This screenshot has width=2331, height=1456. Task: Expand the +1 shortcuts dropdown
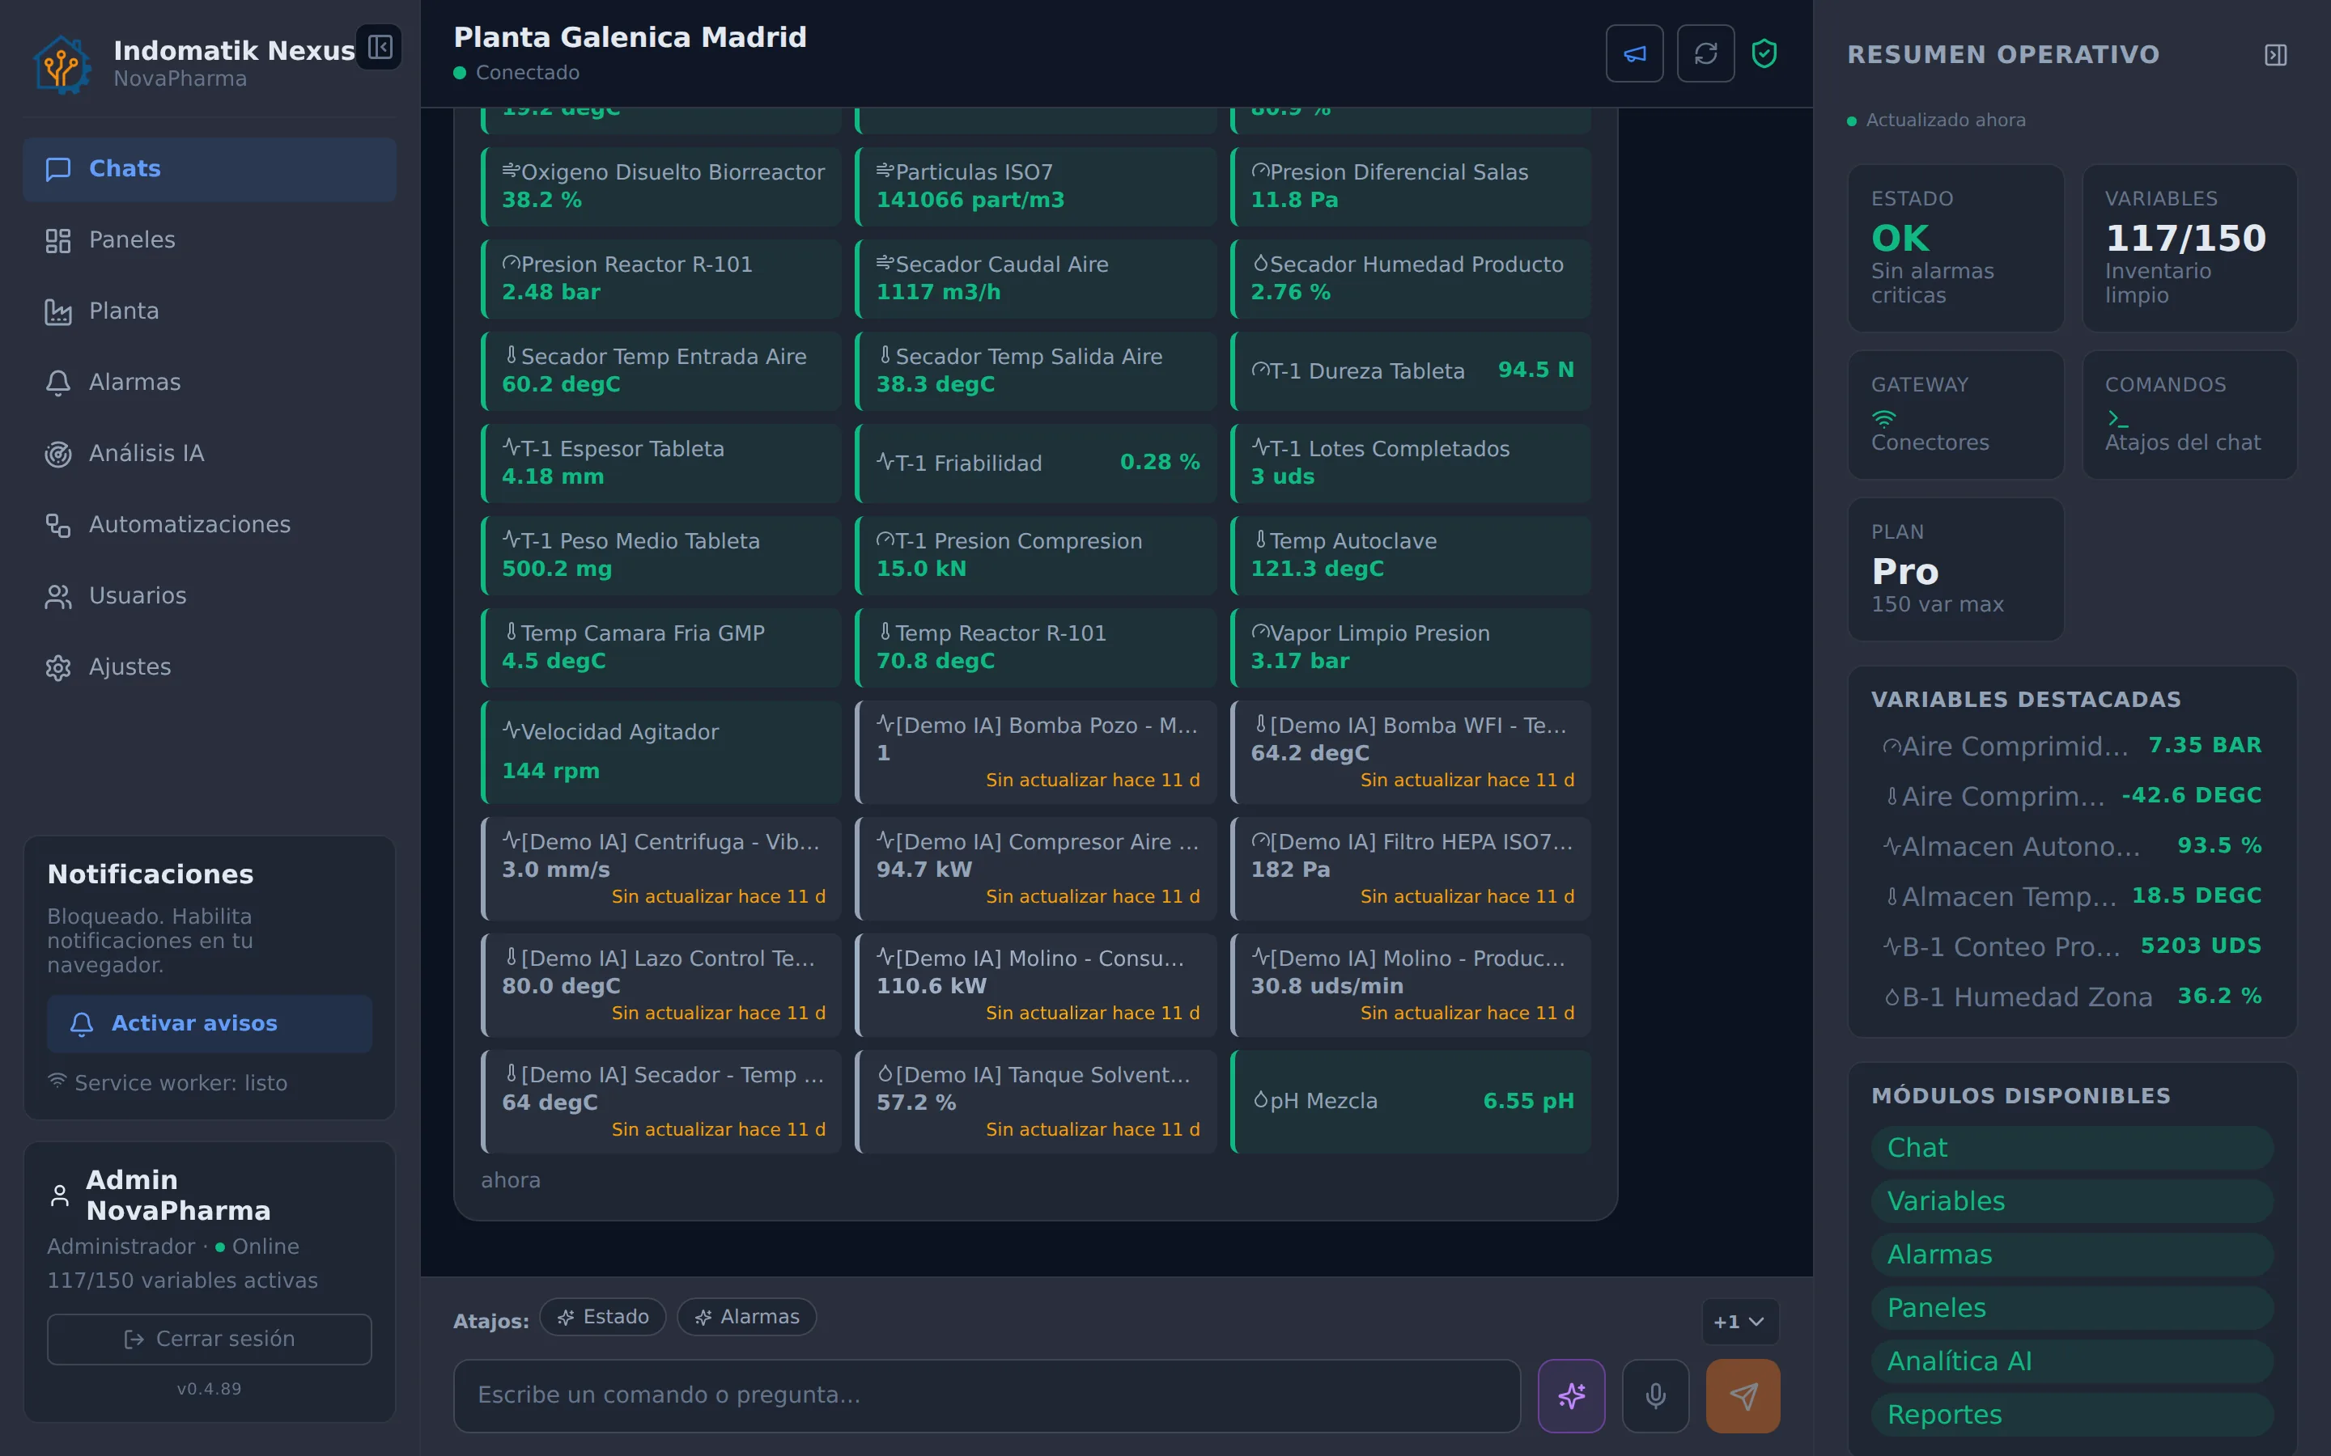coord(1739,1321)
